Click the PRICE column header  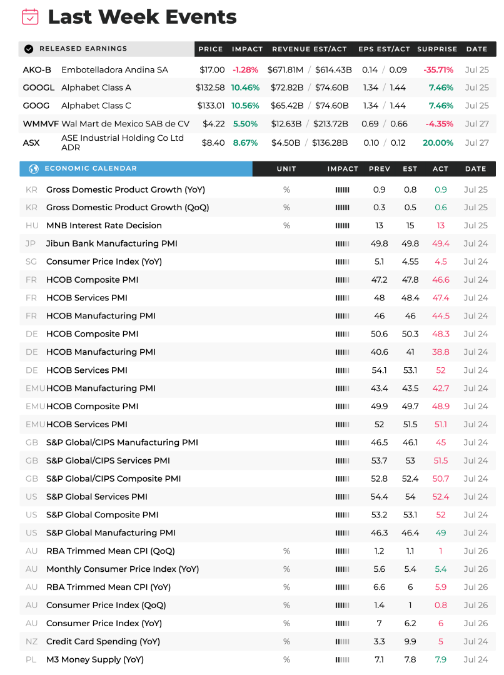coord(211,49)
